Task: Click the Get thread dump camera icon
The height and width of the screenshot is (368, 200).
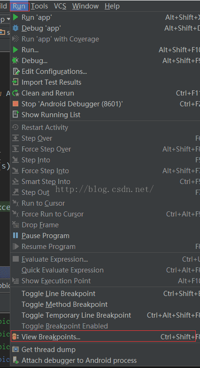Action: [x=15, y=349]
